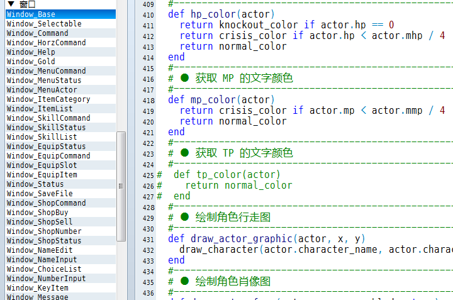This screenshot has height=300, width=453.
Task: Open Window_ItemCategory script
Action: click(x=60, y=99)
